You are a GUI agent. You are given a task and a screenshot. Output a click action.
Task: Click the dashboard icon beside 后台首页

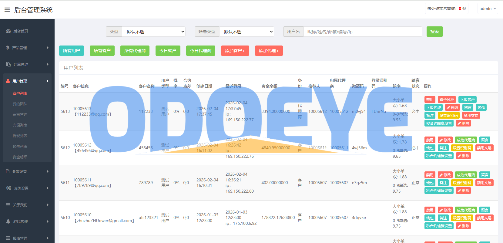point(8,31)
